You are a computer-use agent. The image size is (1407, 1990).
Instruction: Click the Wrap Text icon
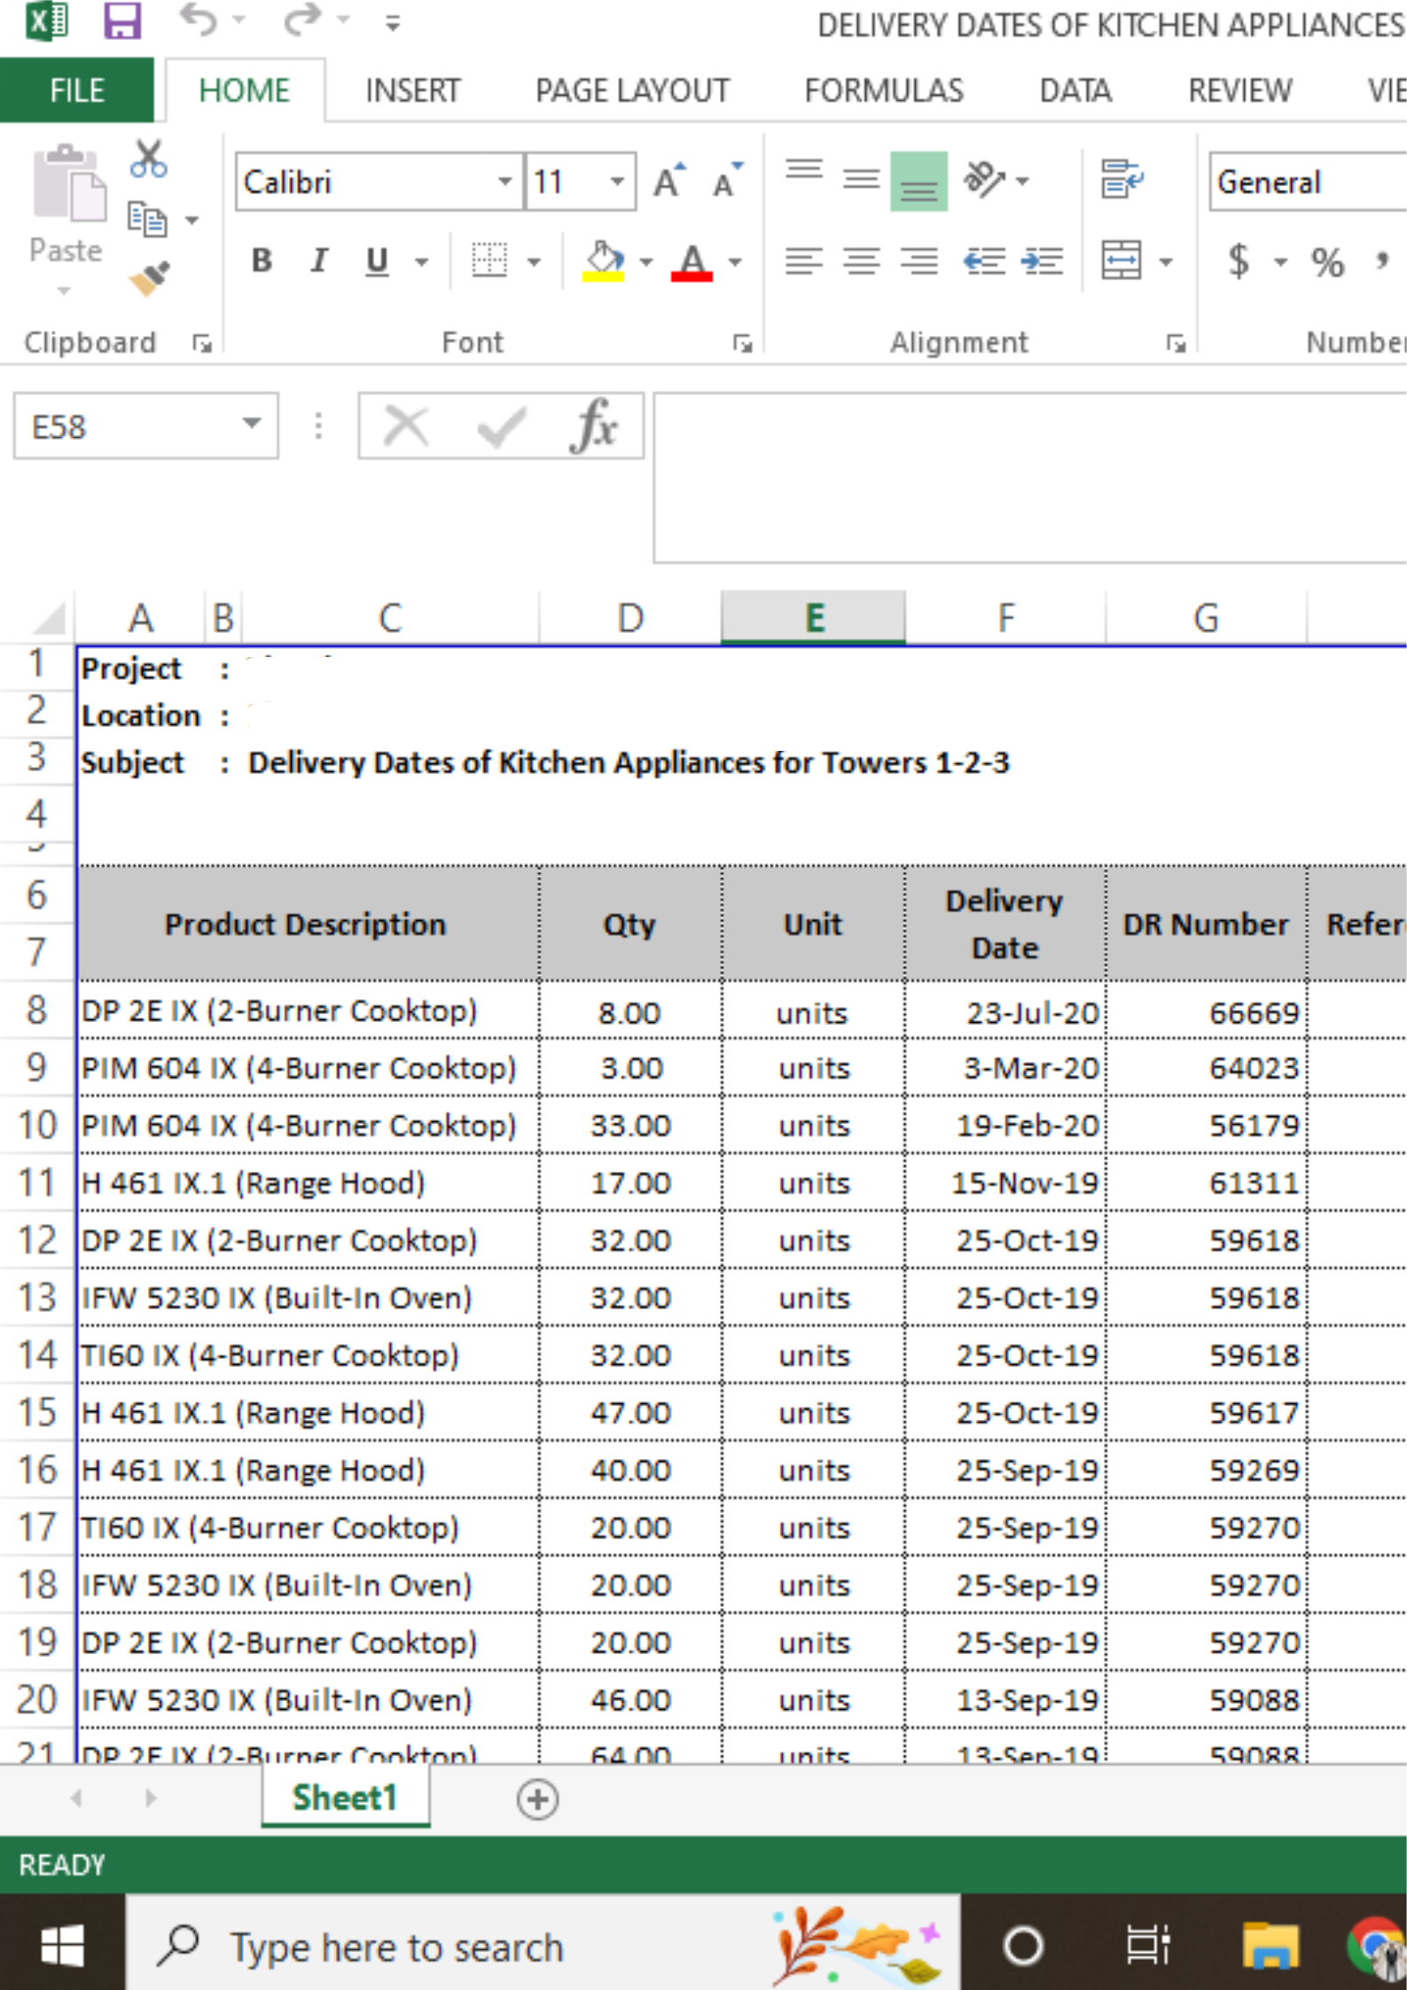1122,180
